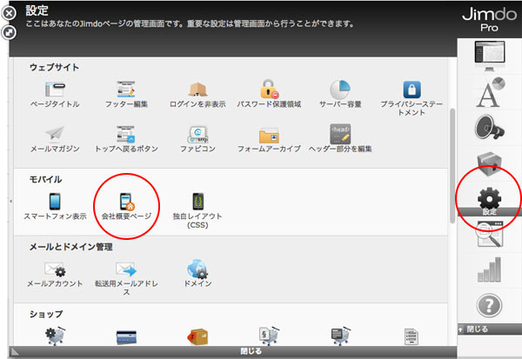
Task: Open メールアカウント envelope icon
Action: 55,269
